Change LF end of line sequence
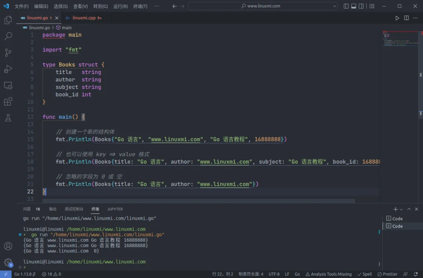This screenshot has width=423, height=278. click(287, 274)
